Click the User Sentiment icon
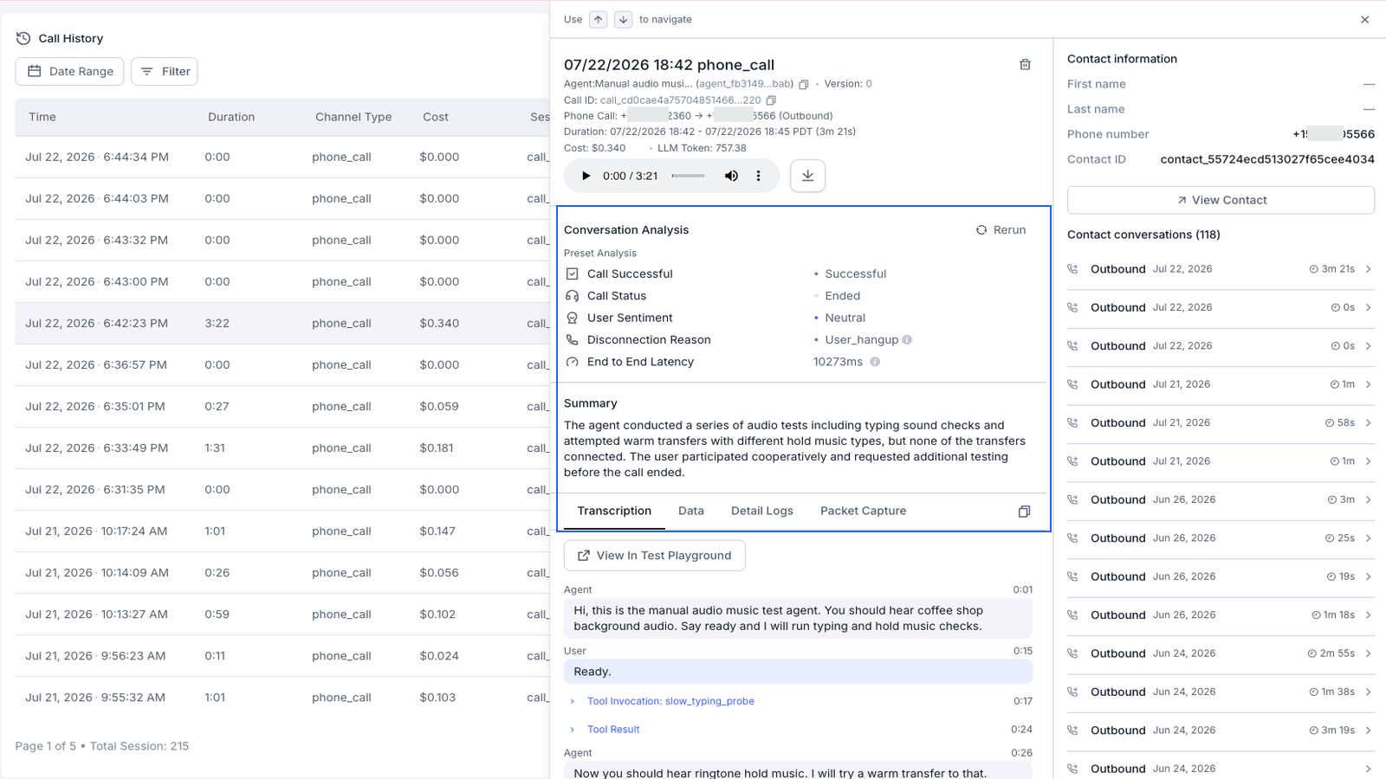 (x=572, y=318)
